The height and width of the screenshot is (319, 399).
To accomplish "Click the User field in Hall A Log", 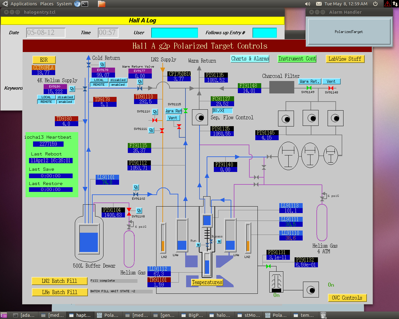I will click(175, 33).
